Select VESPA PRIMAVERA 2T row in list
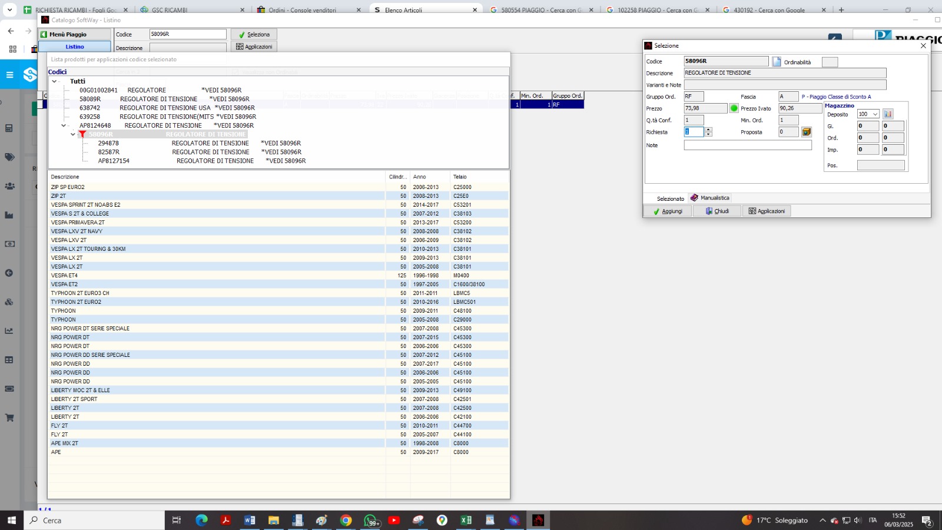The width and height of the screenshot is (942, 530). pos(78,223)
